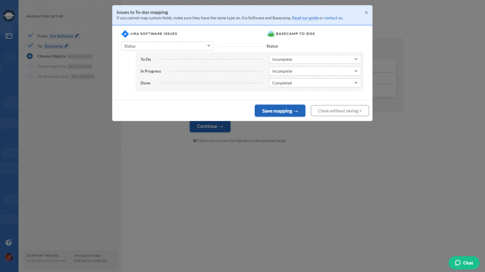
Task: Select the Choose Objects setup step
Action: point(52,56)
